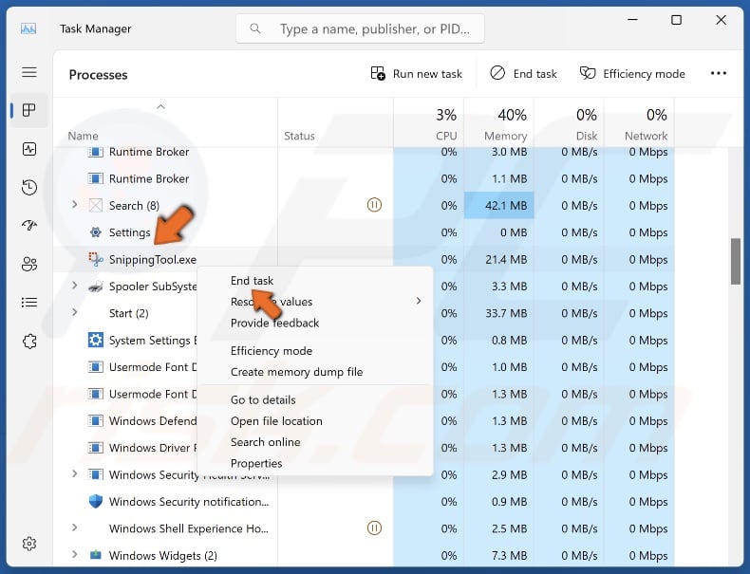Viewport: 750px width, 574px height.
Task: Open the App history sidebar icon
Action: point(29,187)
